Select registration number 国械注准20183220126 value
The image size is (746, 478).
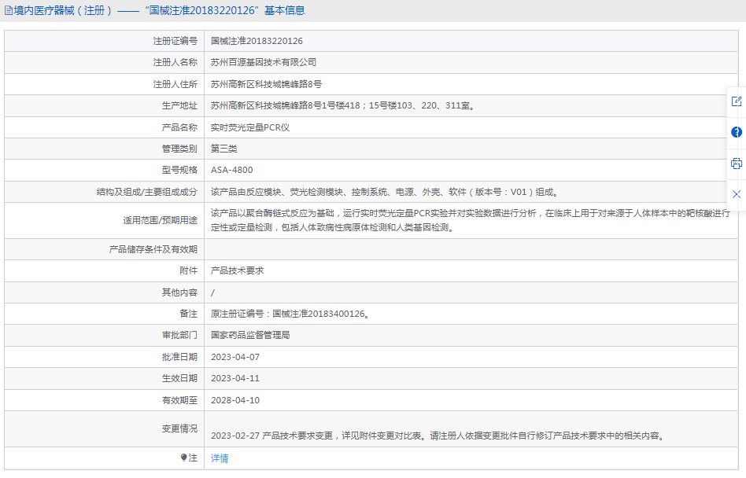point(257,41)
